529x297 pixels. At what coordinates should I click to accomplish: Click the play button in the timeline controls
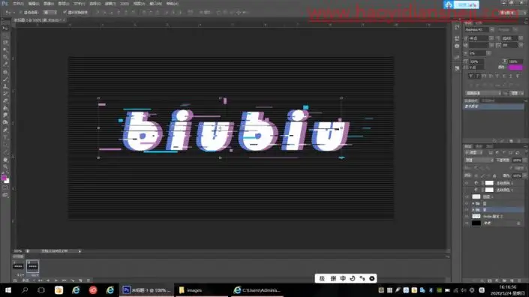[x=56, y=280]
